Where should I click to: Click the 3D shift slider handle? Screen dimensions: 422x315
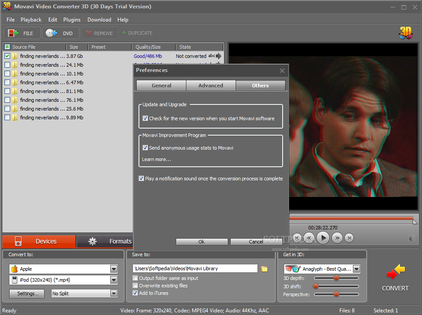coord(316,286)
